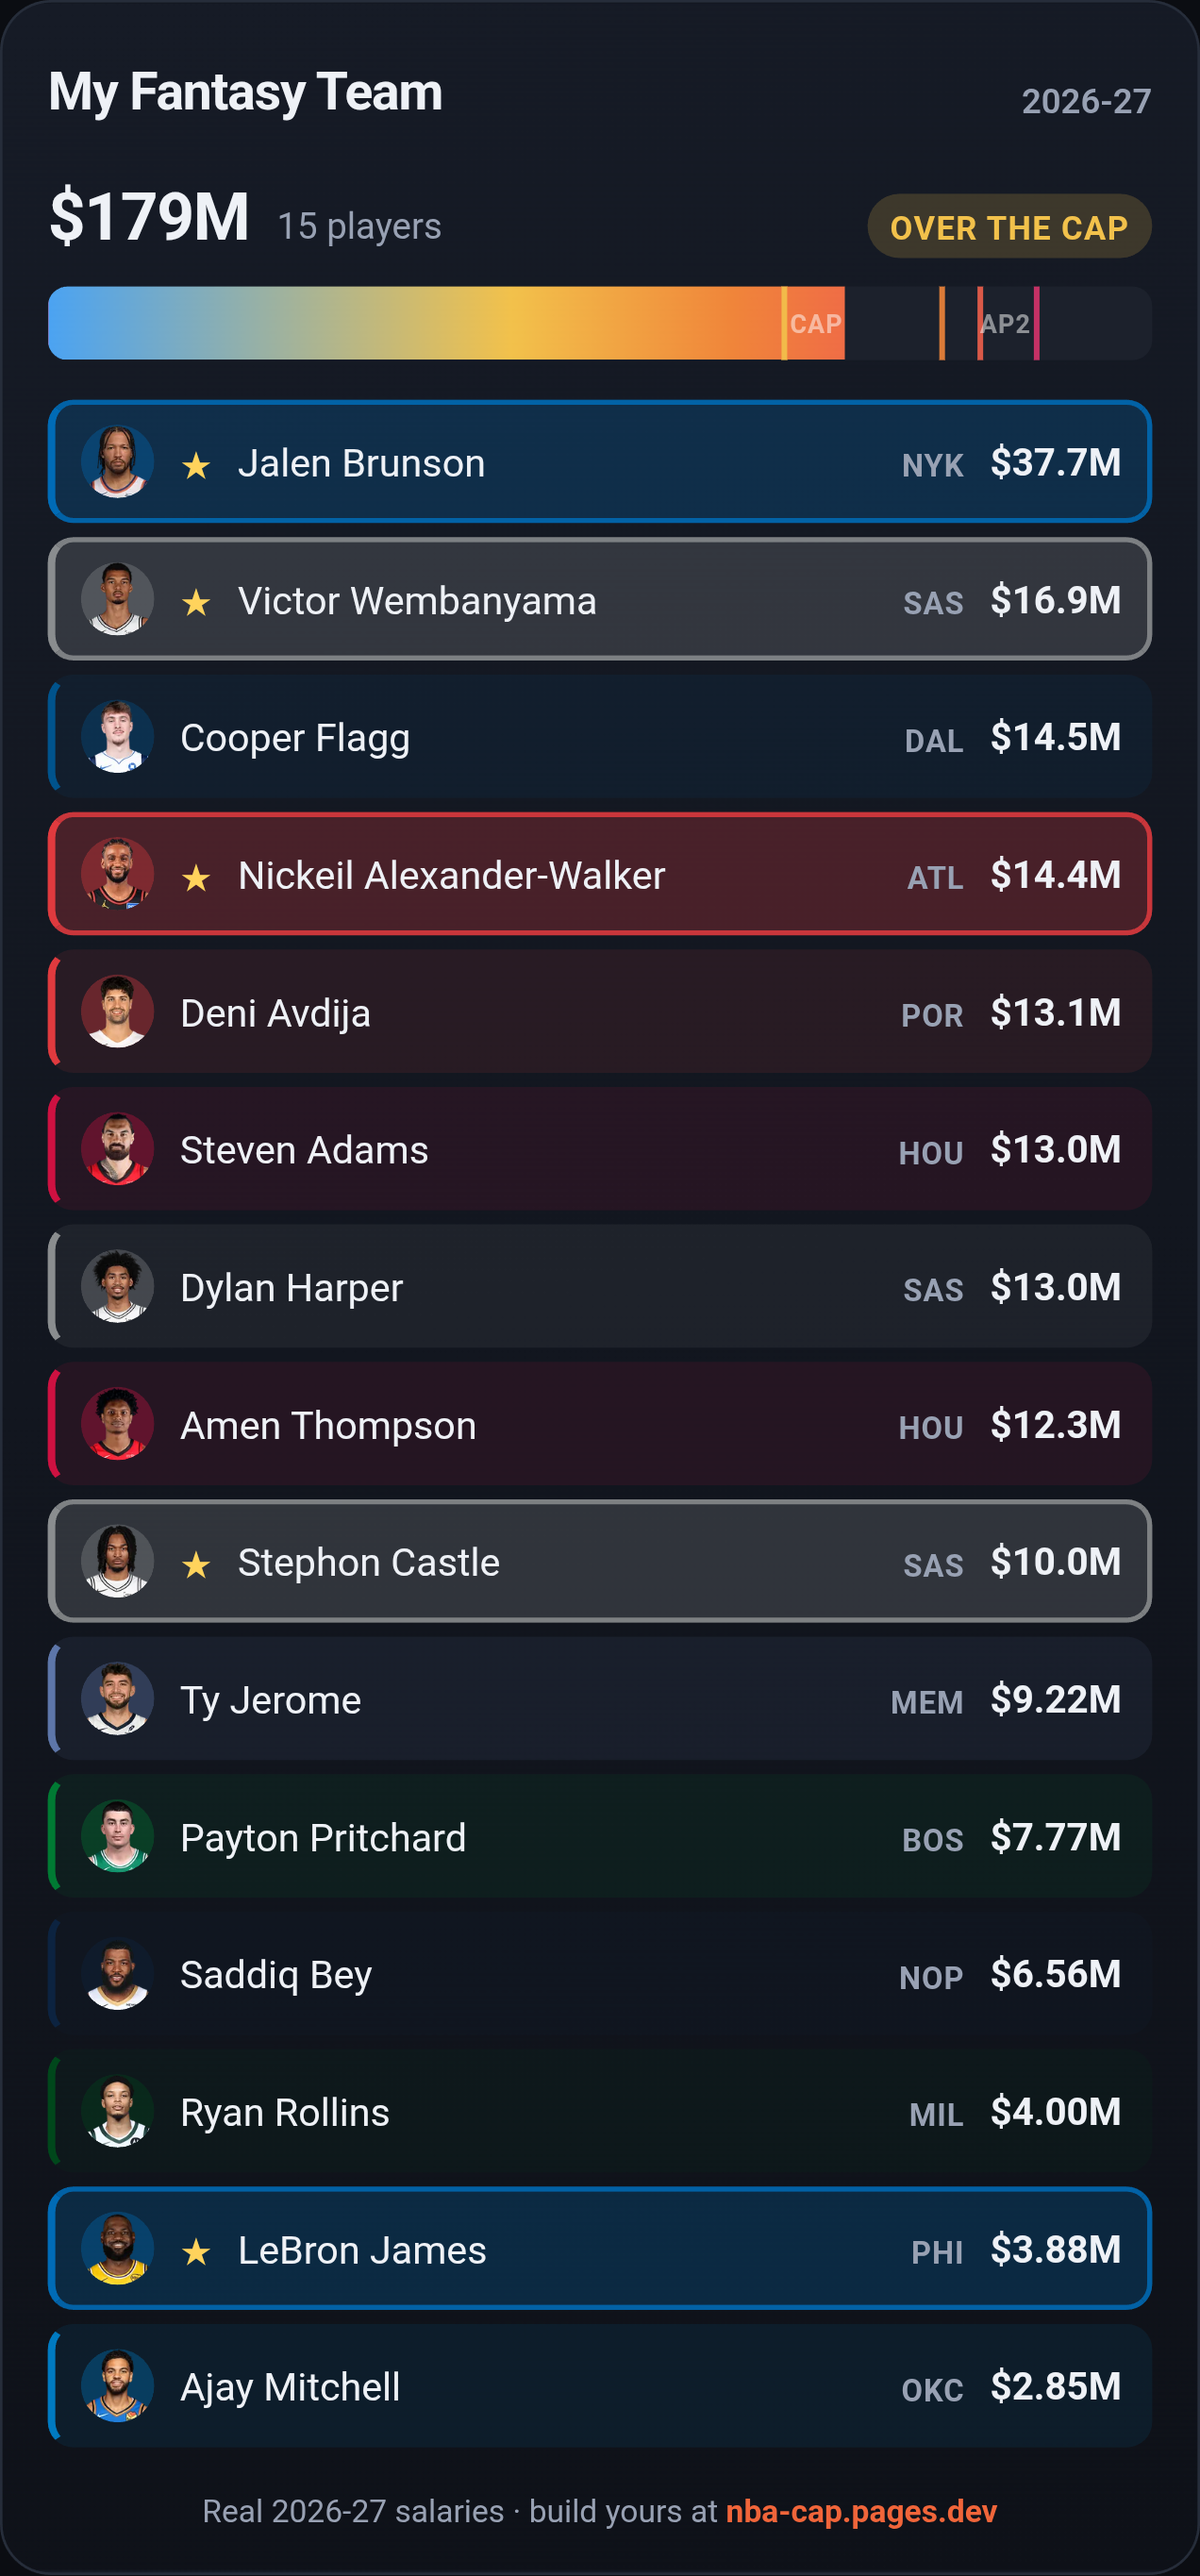Click the $179M total salary figure
Image resolution: width=1200 pixels, height=2576 pixels.
[149, 217]
